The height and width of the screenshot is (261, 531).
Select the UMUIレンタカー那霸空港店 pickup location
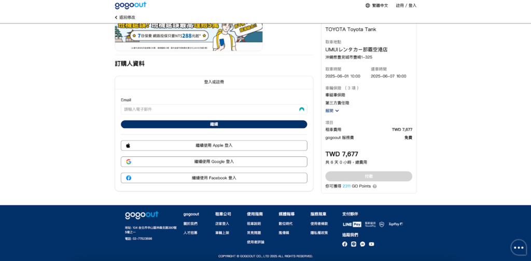coord(357,50)
